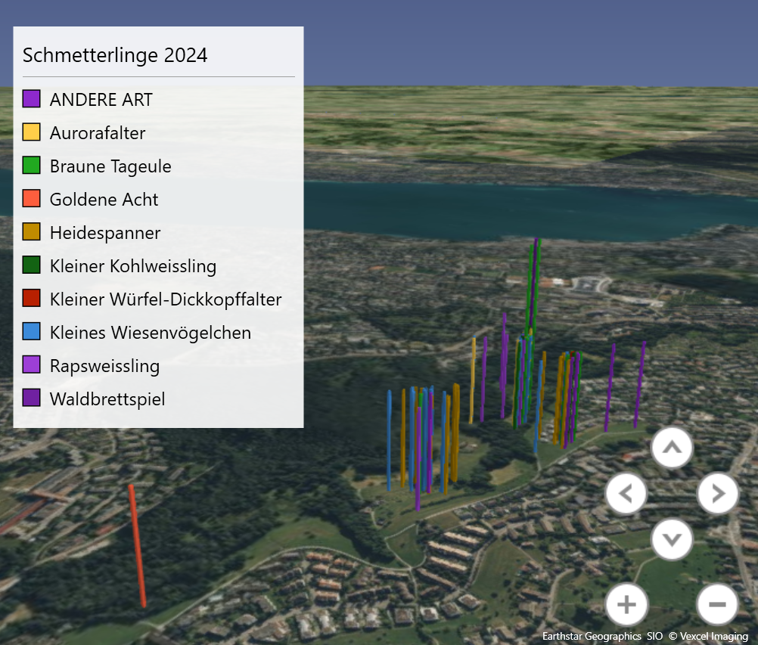Click the Rapsweissling violet swatch
Screen dimensions: 758x645
click(x=32, y=365)
